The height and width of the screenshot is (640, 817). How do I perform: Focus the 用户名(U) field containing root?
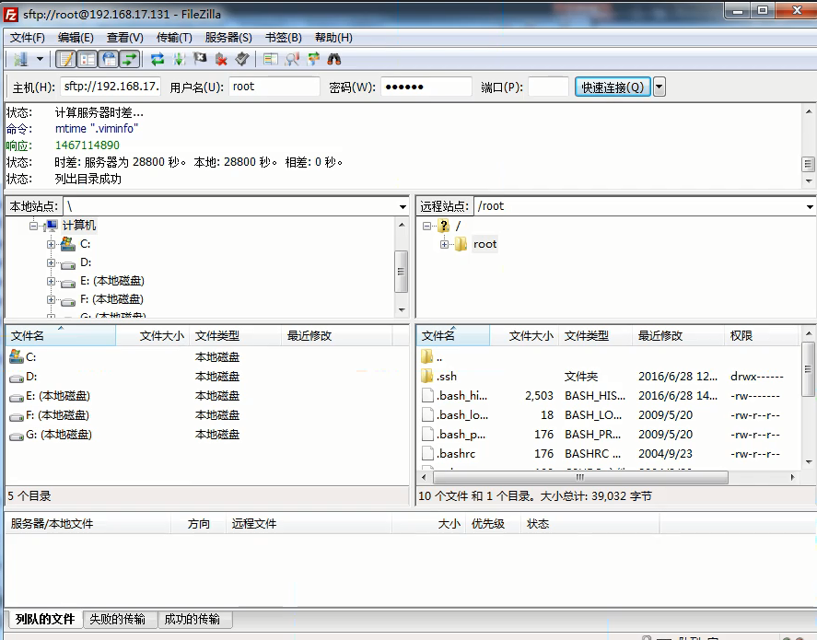(x=274, y=87)
